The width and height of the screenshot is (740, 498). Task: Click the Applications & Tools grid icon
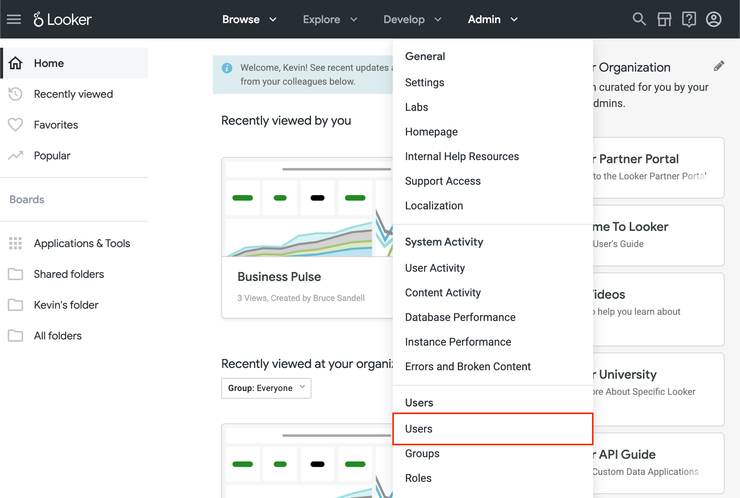[x=15, y=243]
